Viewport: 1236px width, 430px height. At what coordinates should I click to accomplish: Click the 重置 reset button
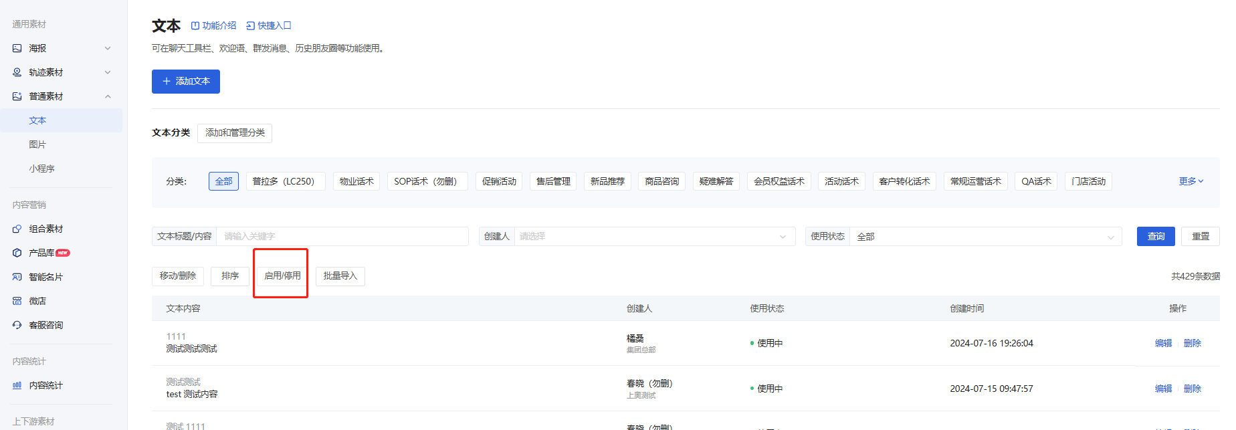1201,236
